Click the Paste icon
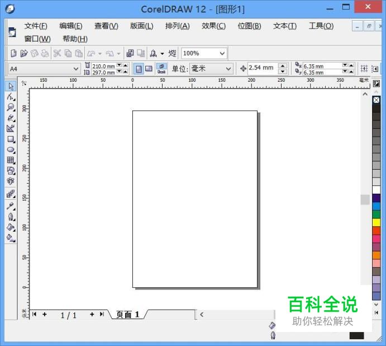Image resolution: width=386 pixels, height=346 pixels. click(x=79, y=53)
